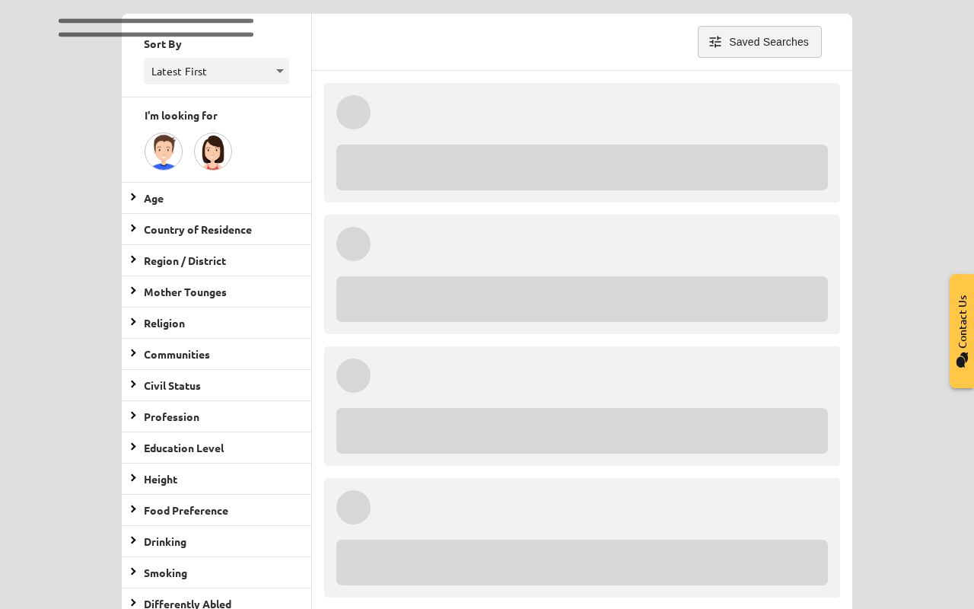Click the first loading result card

click(582, 142)
